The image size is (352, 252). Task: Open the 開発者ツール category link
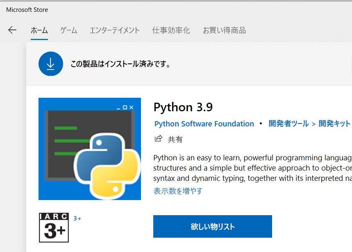coord(289,124)
